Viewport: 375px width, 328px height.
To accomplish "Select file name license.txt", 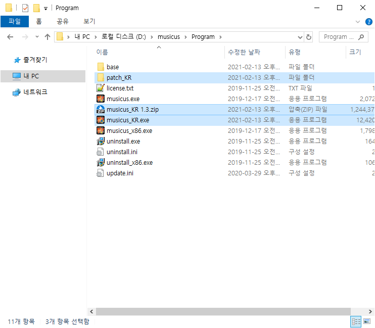I will coord(120,88).
